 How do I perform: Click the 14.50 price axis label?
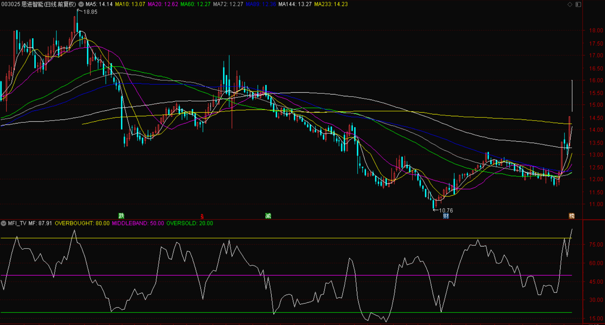(x=596, y=118)
